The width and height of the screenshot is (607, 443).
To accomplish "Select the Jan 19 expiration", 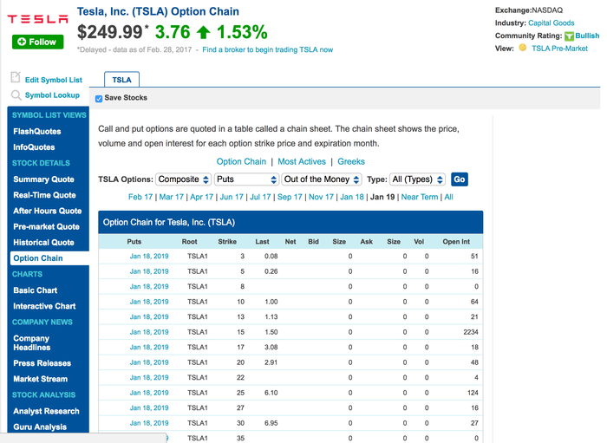I will pos(382,197).
